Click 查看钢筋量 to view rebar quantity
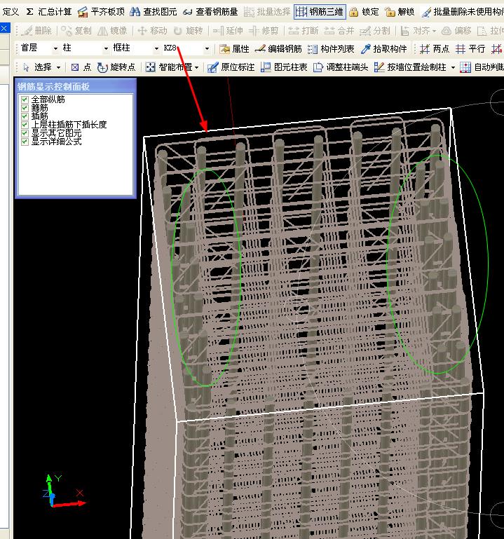Viewport: 504px width, 539px height. coord(210,12)
